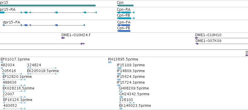
Task: Open the GH24342.5prime label link
Action: coord(134,94)
